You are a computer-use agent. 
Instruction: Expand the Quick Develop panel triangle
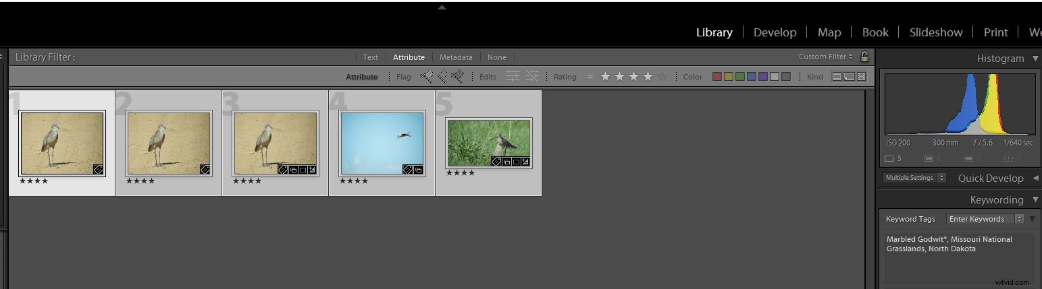1036,179
